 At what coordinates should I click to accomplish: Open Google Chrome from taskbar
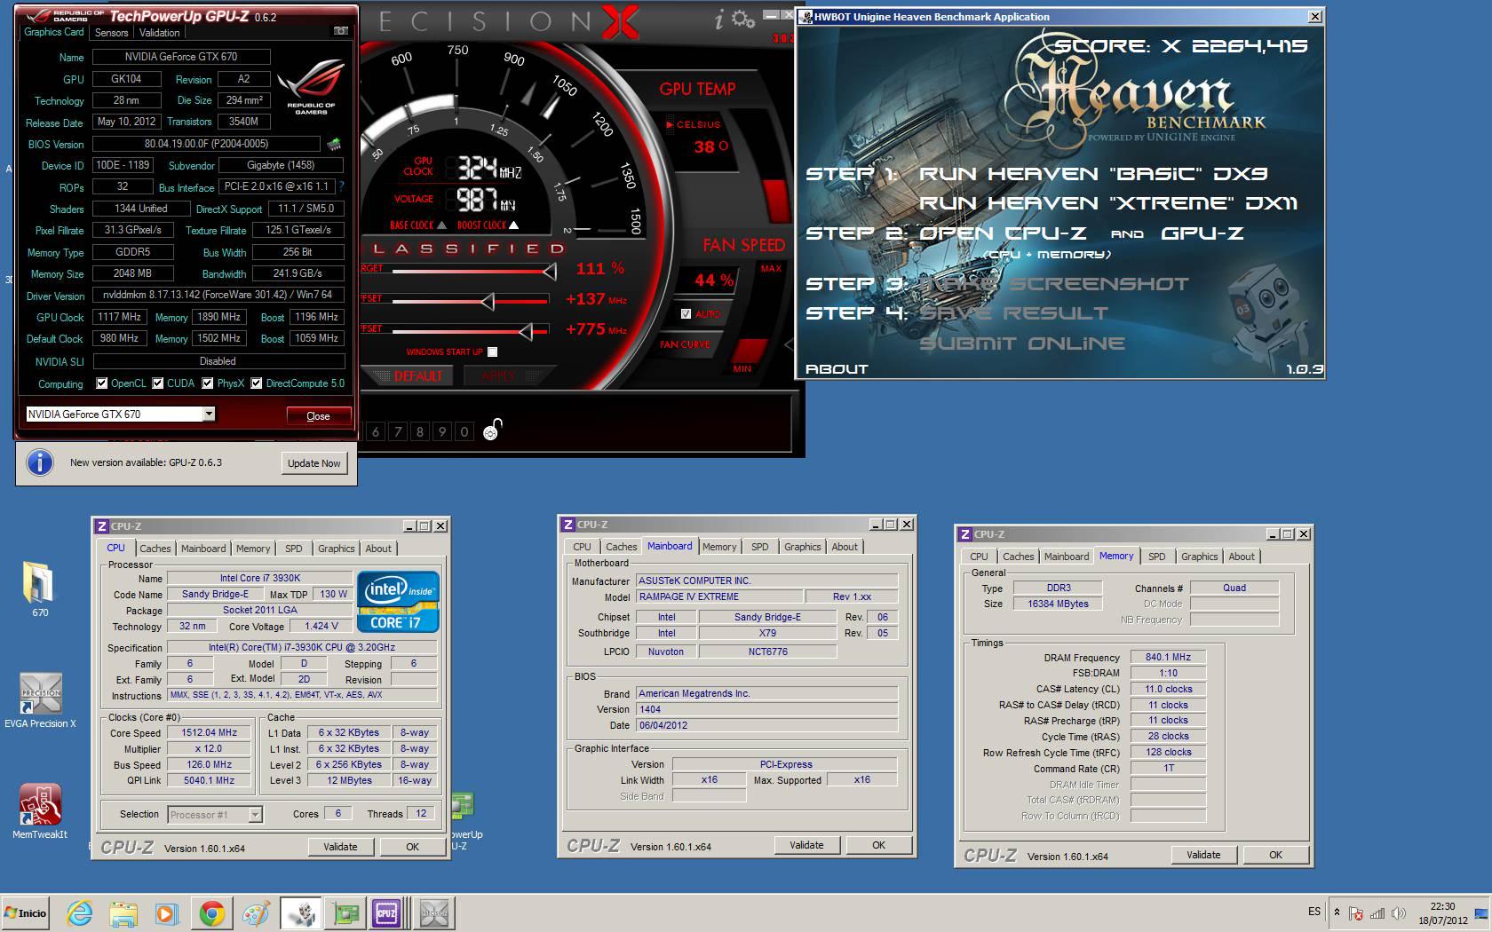click(x=211, y=913)
